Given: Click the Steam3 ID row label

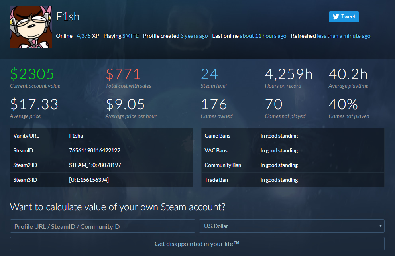Looking at the screenshot, I should (25, 180).
